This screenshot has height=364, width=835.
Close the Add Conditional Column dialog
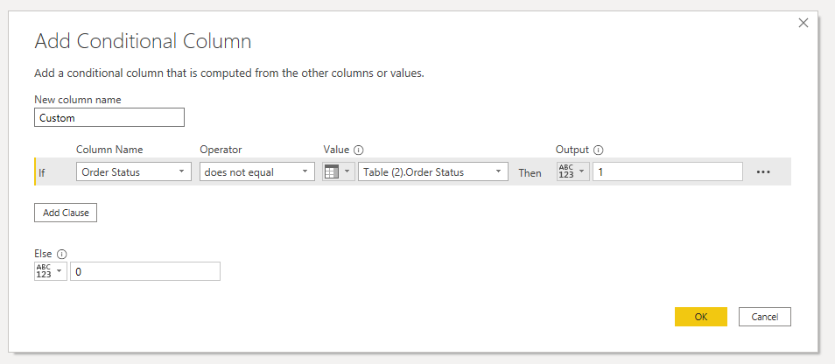803,23
